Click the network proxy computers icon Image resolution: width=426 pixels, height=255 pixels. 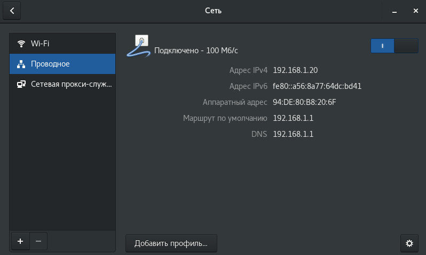[21, 84]
